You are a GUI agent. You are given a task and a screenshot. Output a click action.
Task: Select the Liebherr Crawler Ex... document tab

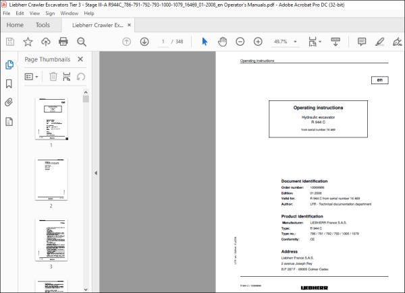coord(98,25)
